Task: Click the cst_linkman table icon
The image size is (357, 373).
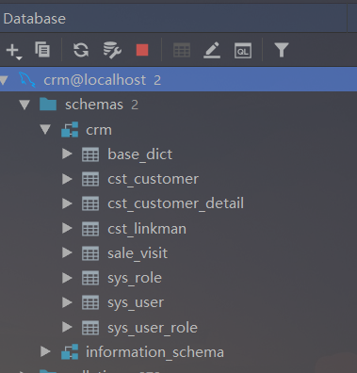Action: coord(90,229)
